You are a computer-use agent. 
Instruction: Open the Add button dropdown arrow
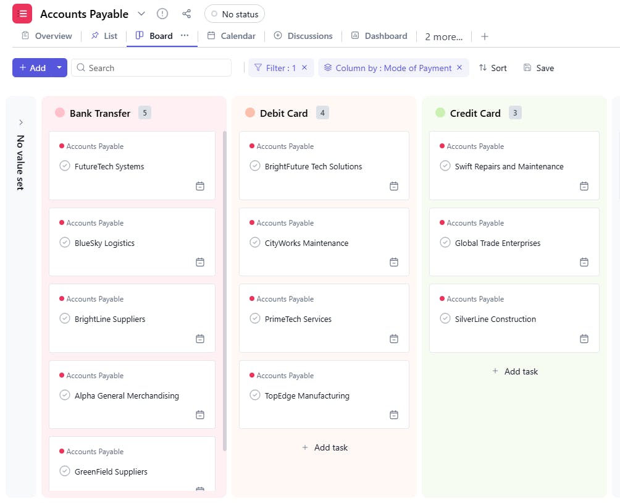coord(59,68)
